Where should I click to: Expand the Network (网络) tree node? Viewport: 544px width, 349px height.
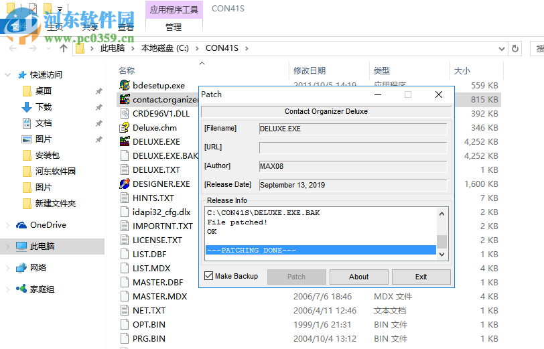(x=7, y=268)
